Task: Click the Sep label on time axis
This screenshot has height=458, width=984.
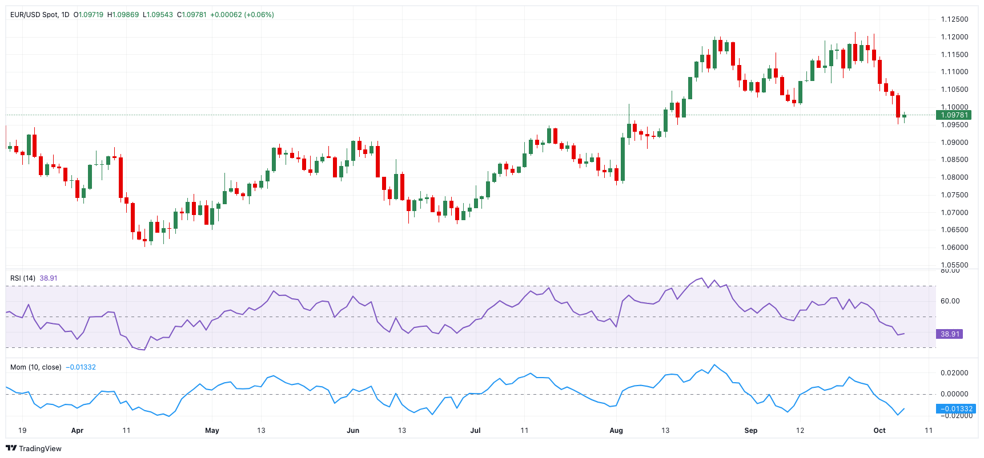Action: pos(751,431)
